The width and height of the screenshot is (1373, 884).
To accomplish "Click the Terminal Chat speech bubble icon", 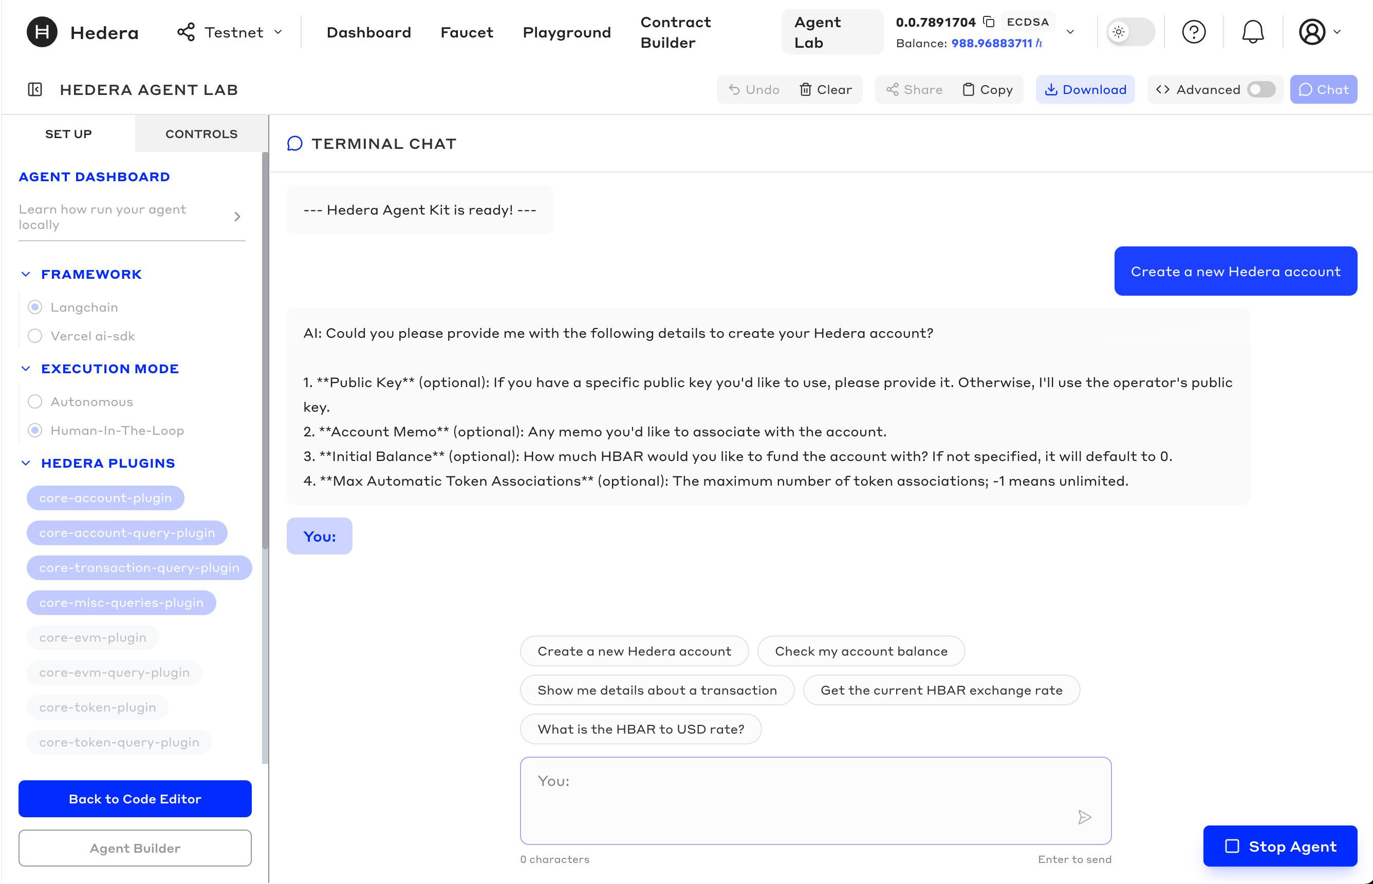I will tap(295, 144).
